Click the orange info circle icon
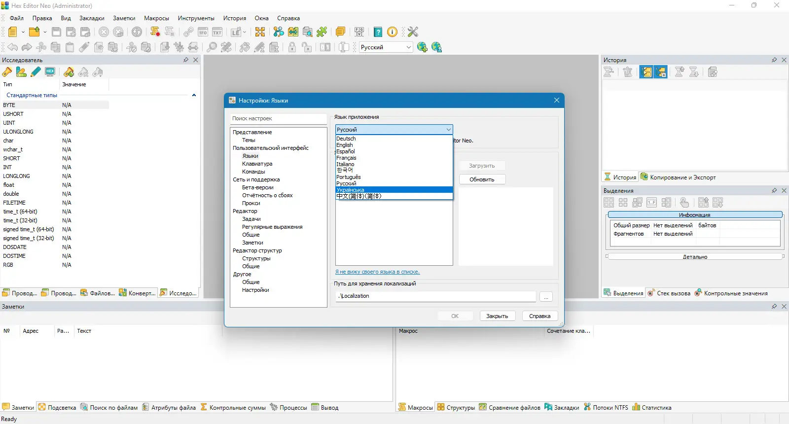 coord(393,32)
